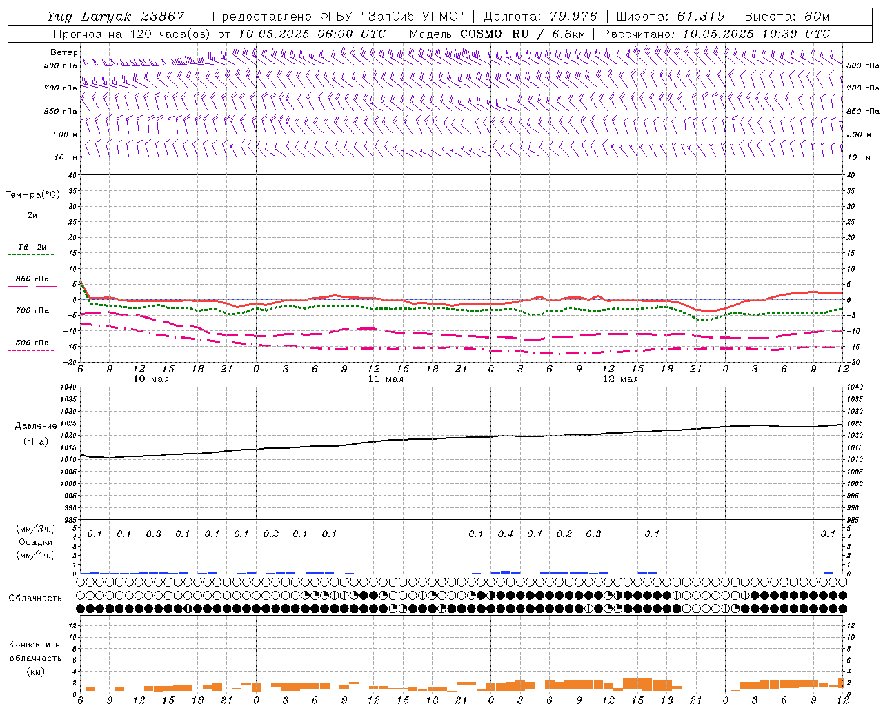883x706 pixels.
Task: Click the '10 мая' date label
Action: 151,379
